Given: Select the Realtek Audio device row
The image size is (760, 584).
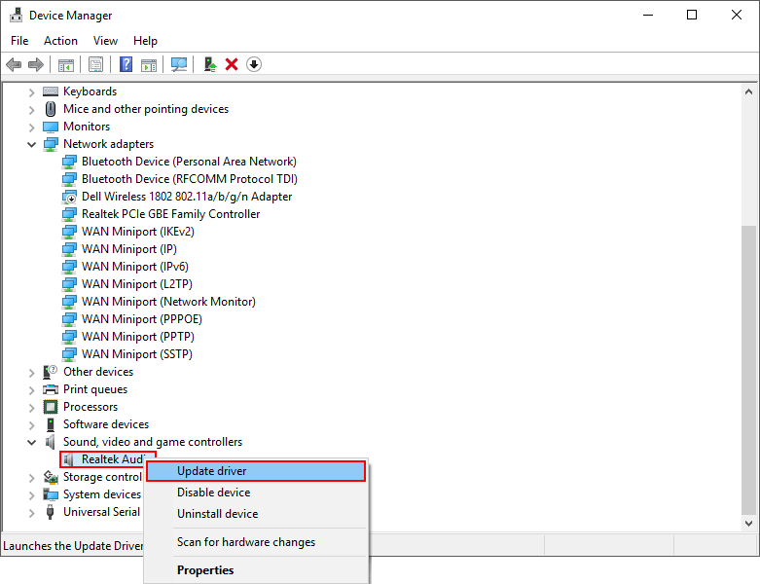Looking at the screenshot, I should (x=108, y=459).
